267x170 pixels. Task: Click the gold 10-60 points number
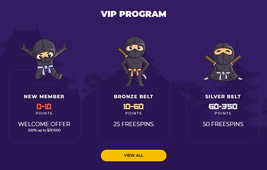(133, 106)
